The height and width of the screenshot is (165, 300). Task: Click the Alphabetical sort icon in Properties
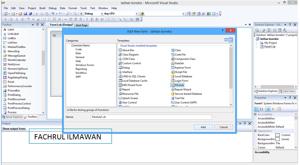[x=261, y=109]
